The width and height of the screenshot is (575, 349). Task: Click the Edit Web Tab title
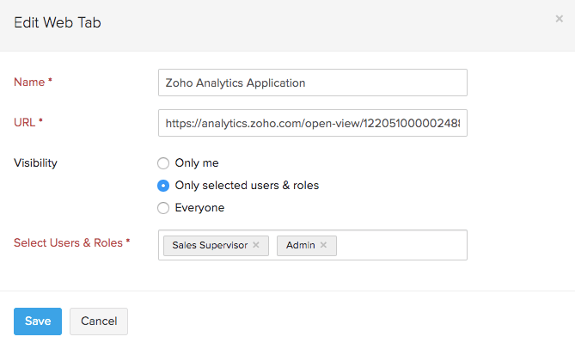[58, 23]
